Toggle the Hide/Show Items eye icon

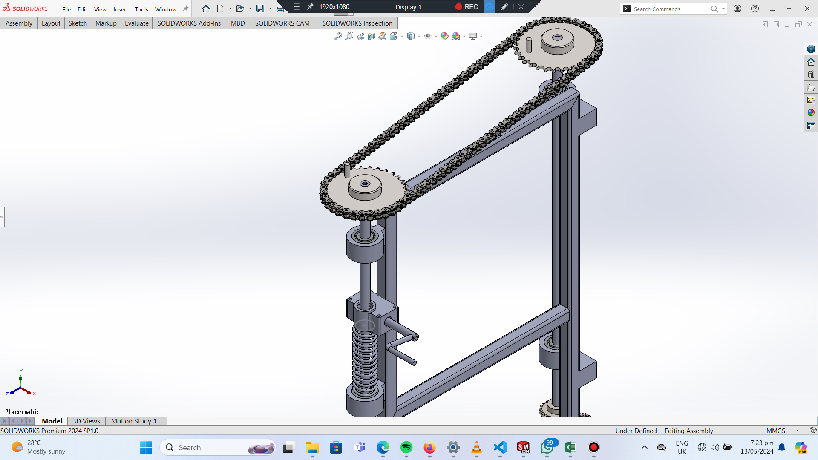(x=427, y=37)
